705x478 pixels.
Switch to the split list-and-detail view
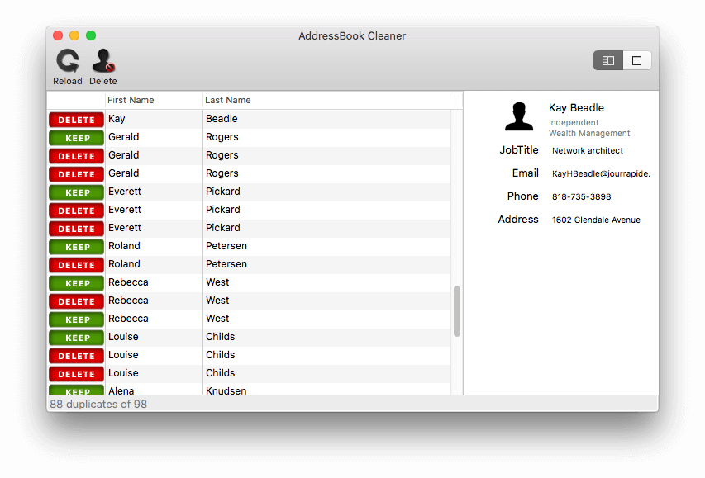tap(607, 60)
